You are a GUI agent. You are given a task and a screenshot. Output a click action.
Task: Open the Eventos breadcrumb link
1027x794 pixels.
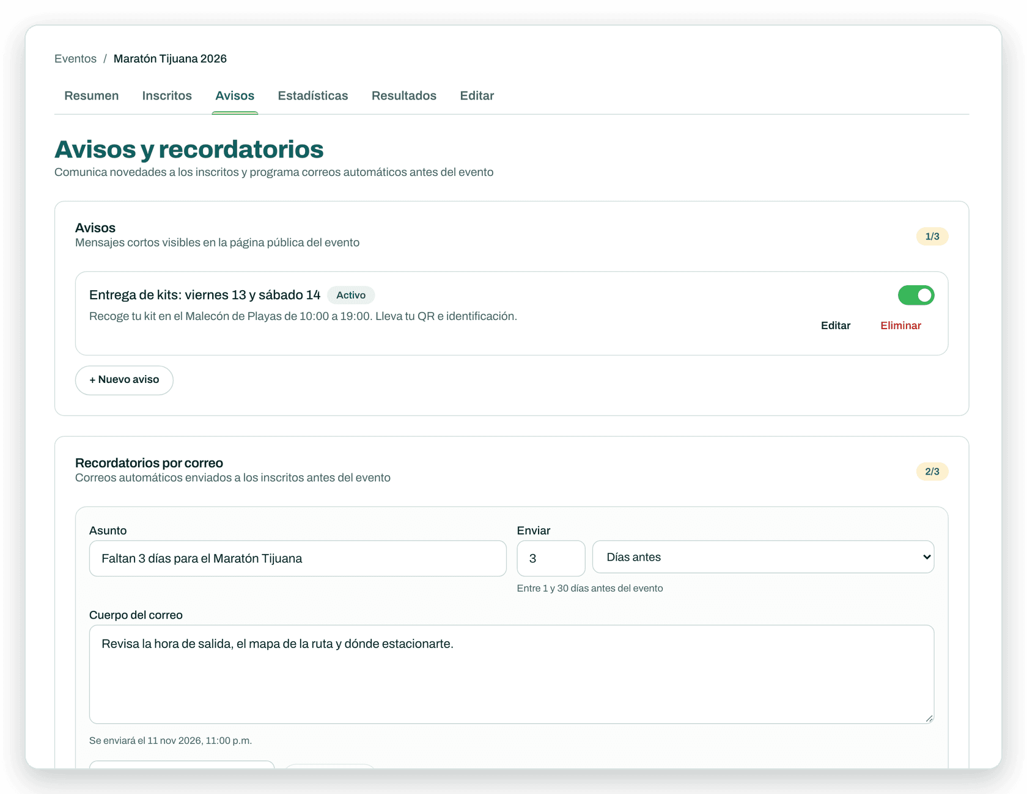click(75, 59)
